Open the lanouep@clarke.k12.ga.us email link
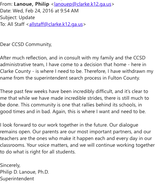 point(83,4)
